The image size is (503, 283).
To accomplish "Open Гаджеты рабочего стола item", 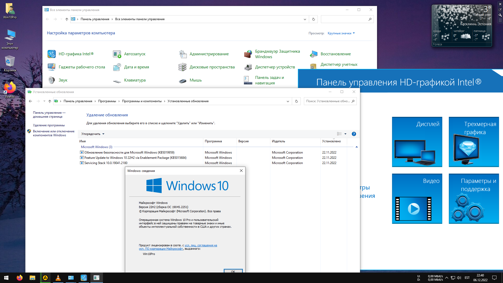I will click(x=76, y=67).
